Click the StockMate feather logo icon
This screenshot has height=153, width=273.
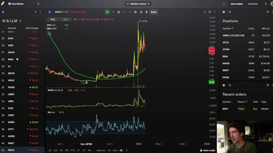coord(3,4)
